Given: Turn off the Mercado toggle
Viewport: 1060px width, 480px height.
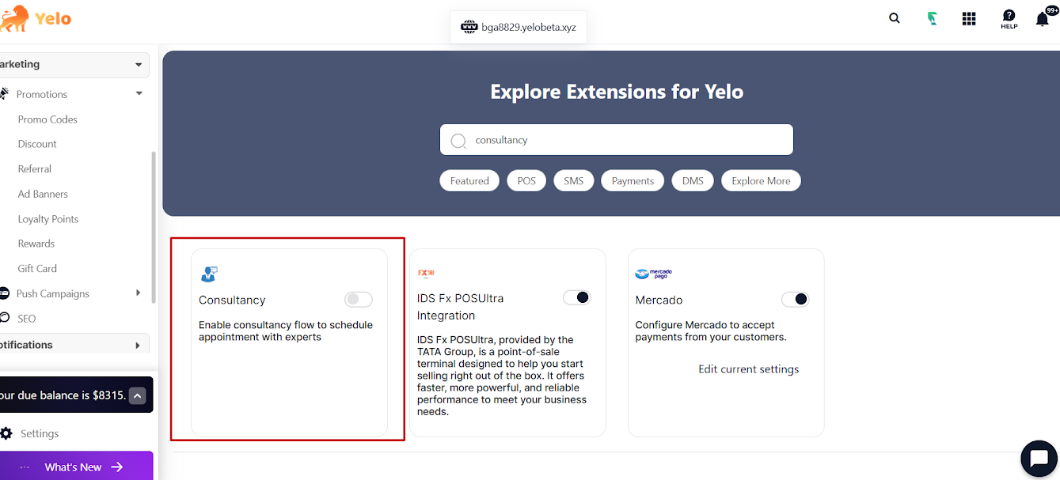Looking at the screenshot, I should point(796,299).
